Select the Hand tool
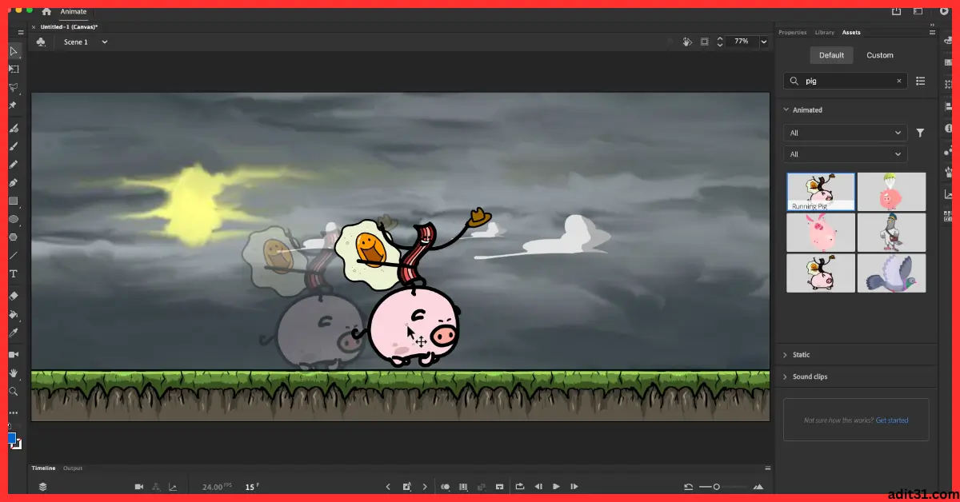 tap(14, 373)
